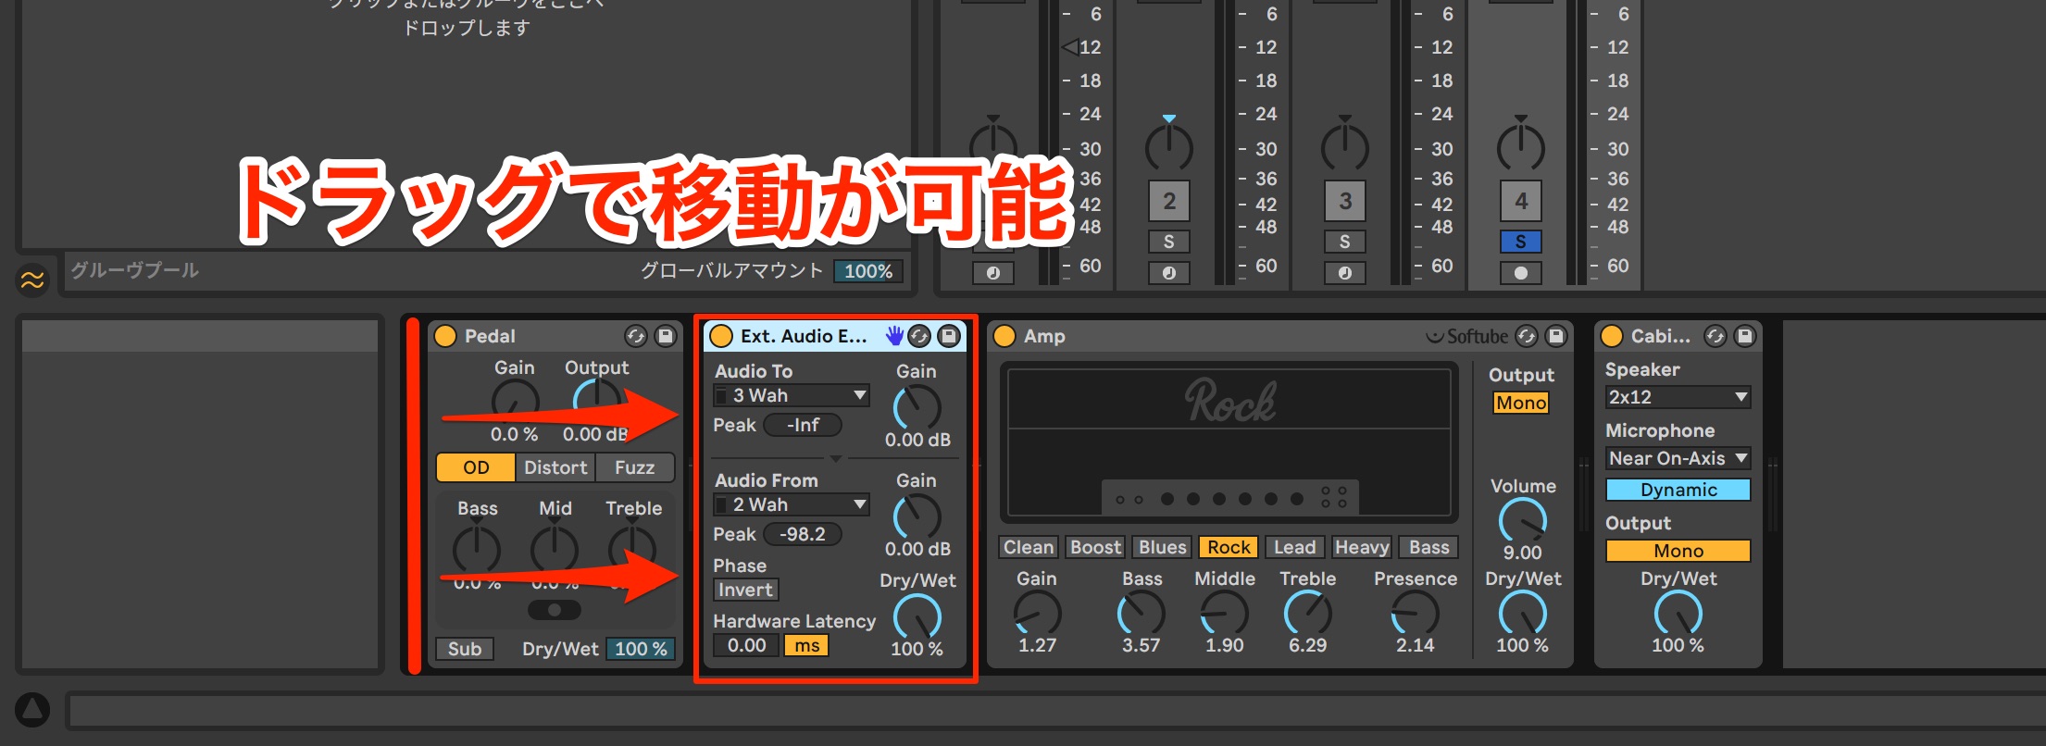Toggle the track 3 activator button

pyautogui.click(x=1344, y=201)
